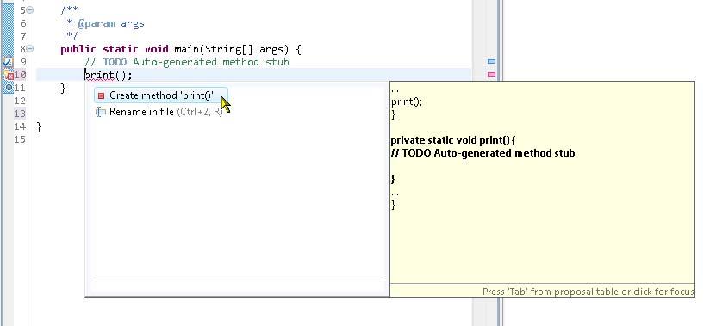Jump to pink error marker in overview ruler
Image resolution: width=710 pixels, height=326 pixels.
point(491,74)
